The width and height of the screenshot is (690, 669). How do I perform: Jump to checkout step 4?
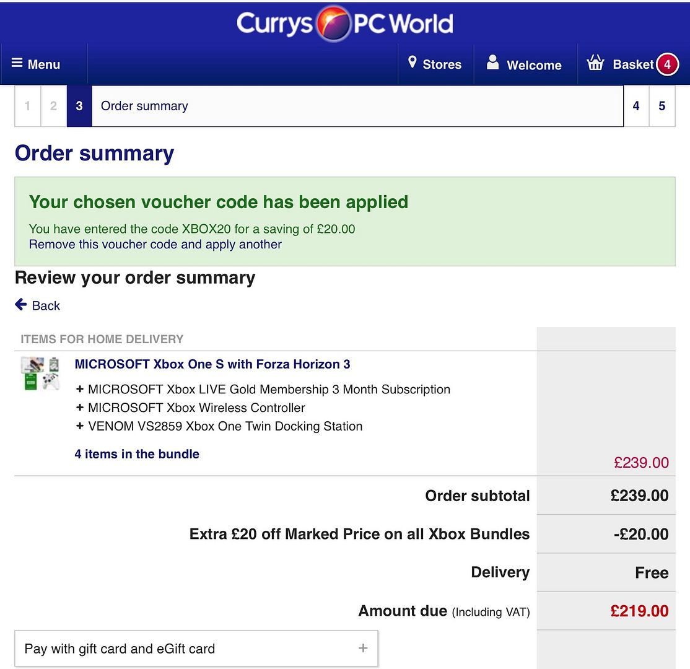click(636, 106)
